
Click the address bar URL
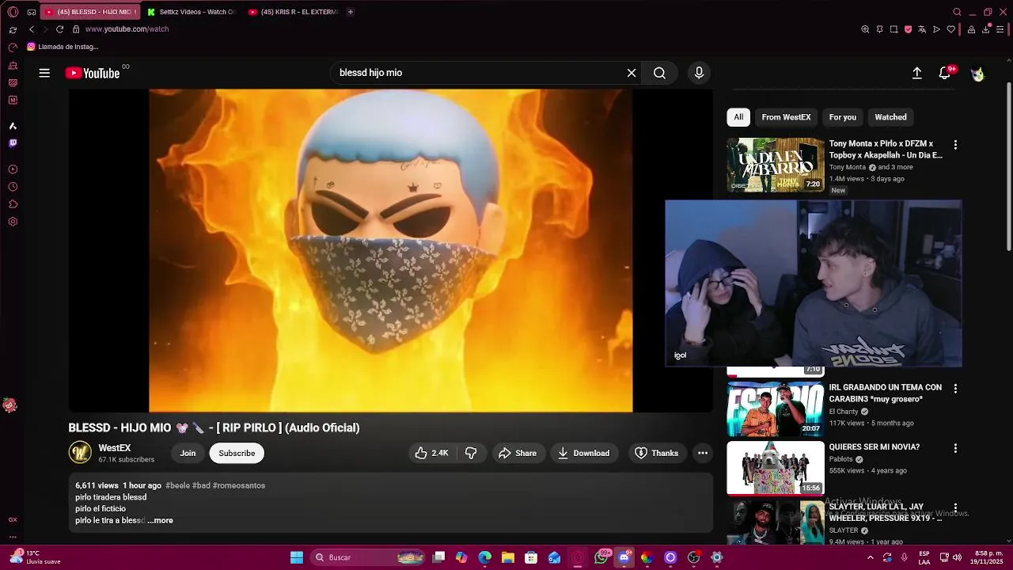(x=127, y=29)
